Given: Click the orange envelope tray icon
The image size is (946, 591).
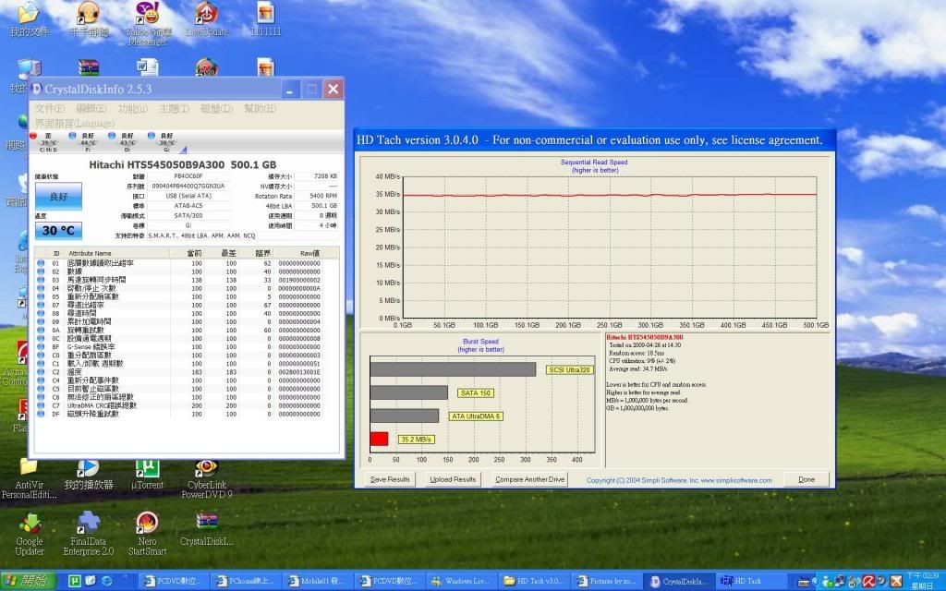Looking at the screenshot, I should coord(896,582).
